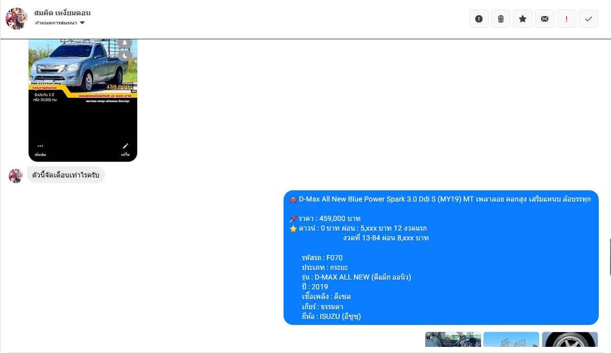Delete the conversation with the trash icon
This screenshot has width=611, height=353.
(501, 19)
